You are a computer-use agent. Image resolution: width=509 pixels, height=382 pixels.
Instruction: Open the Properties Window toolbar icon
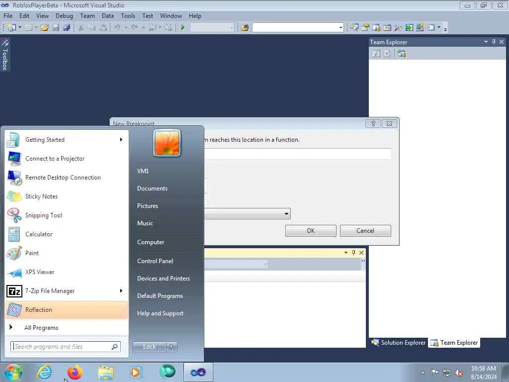click(365, 28)
